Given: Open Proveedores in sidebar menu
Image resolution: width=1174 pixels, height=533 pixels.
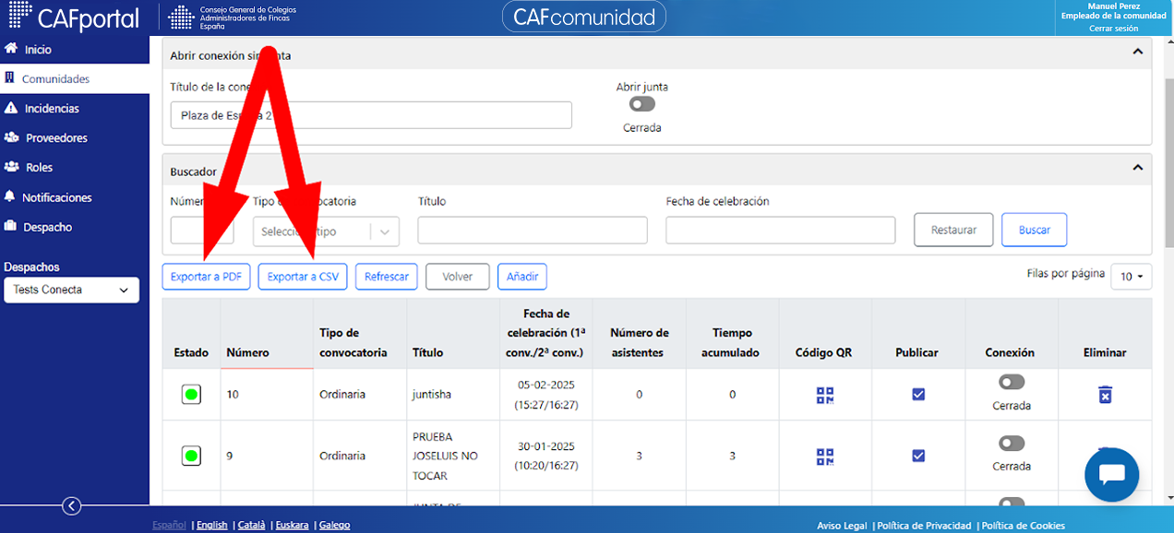Looking at the screenshot, I should tap(56, 137).
